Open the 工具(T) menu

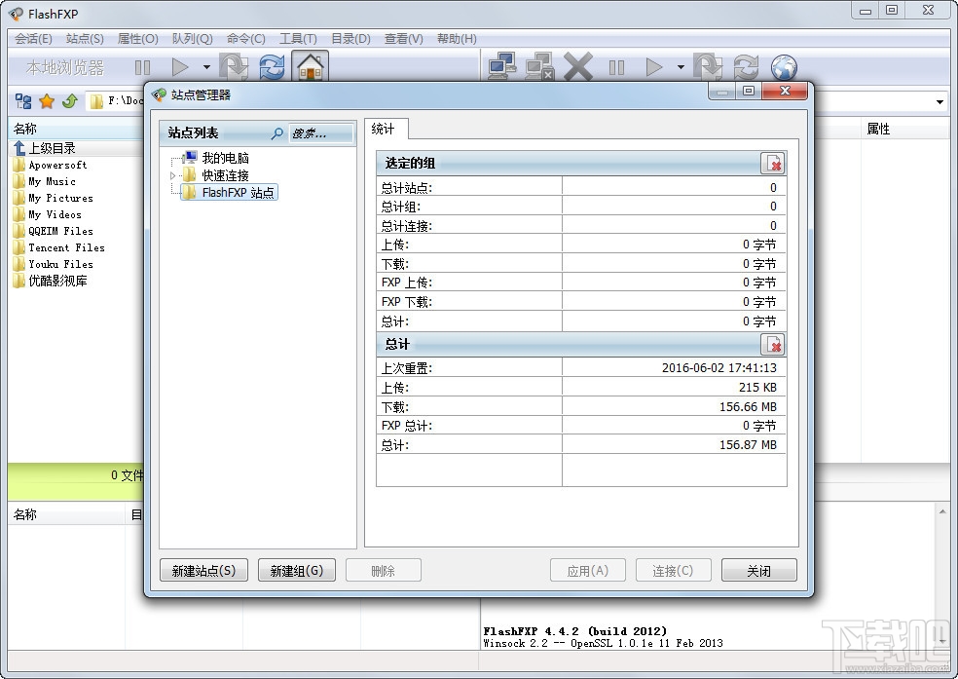click(x=297, y=38)
